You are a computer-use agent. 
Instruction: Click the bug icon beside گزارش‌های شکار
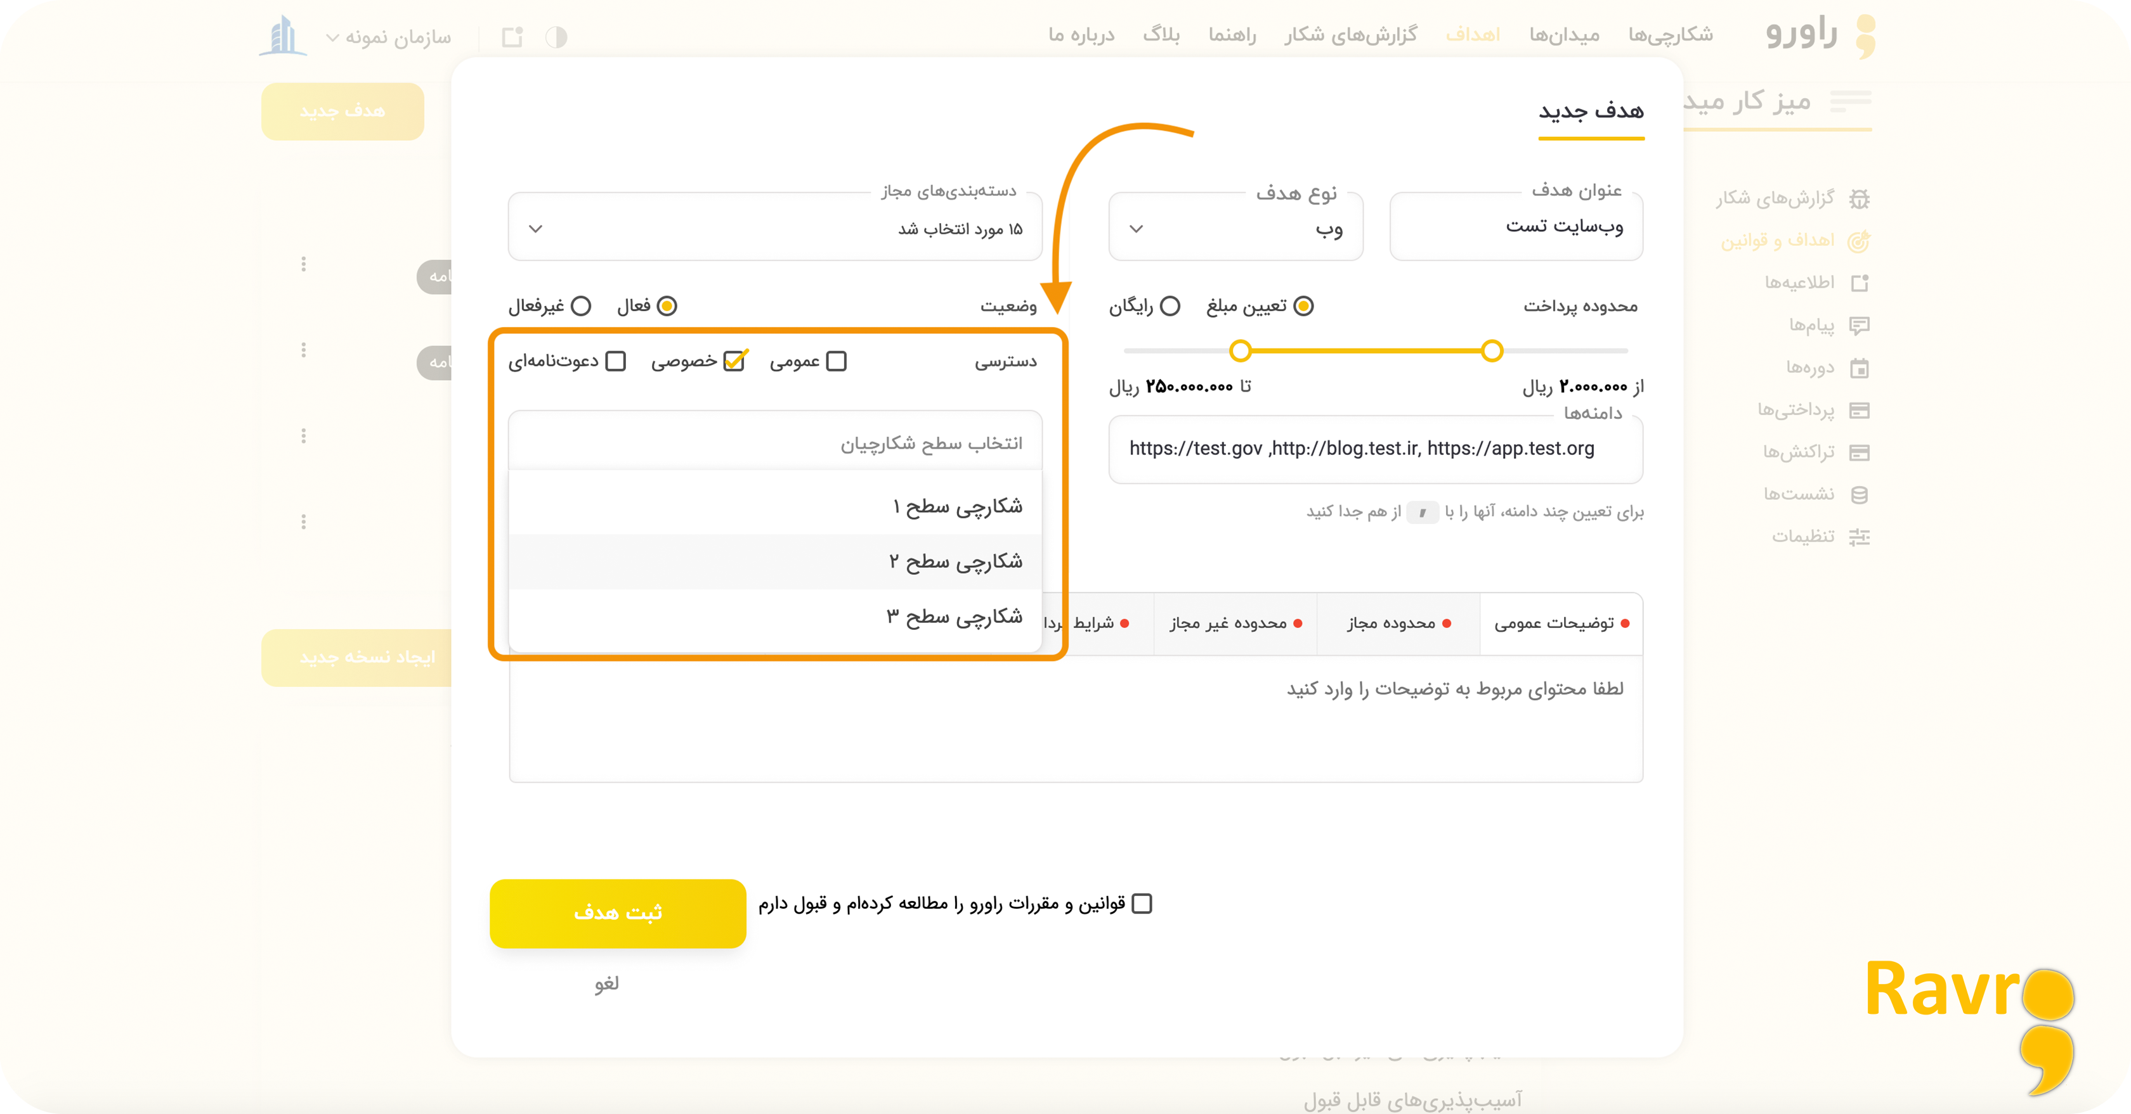(1859, 198)
